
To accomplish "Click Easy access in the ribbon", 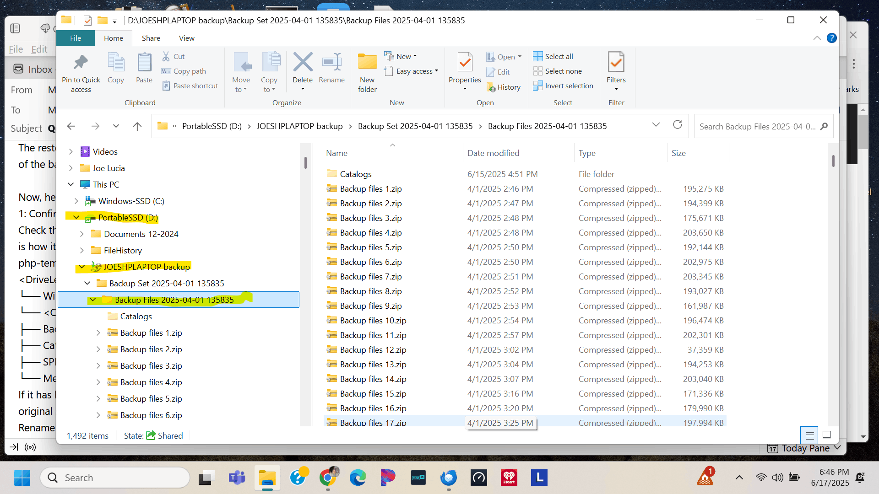I will point(411,71).
